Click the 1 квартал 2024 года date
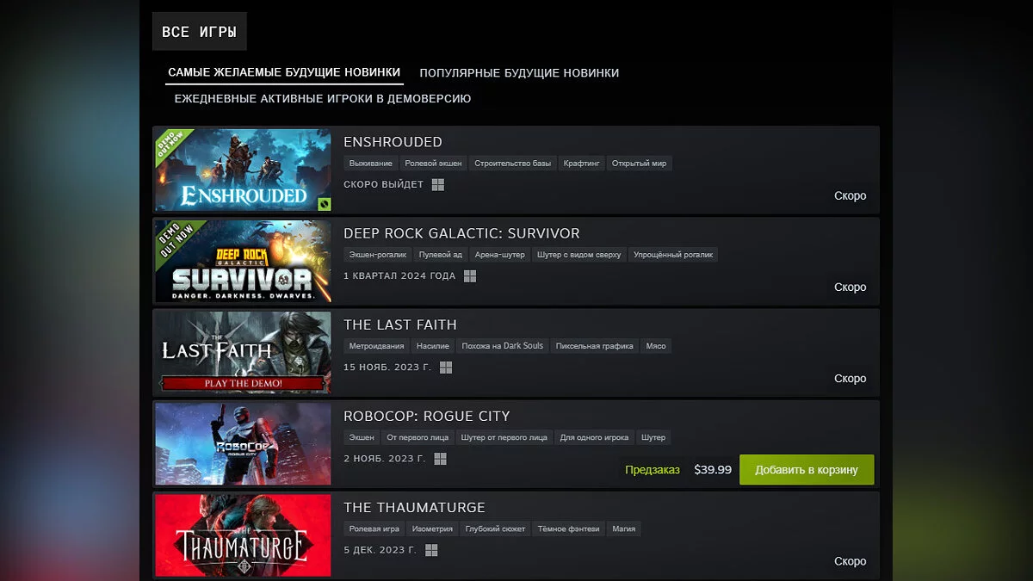Screen dimensions: 1033x581 pos(399,276)
